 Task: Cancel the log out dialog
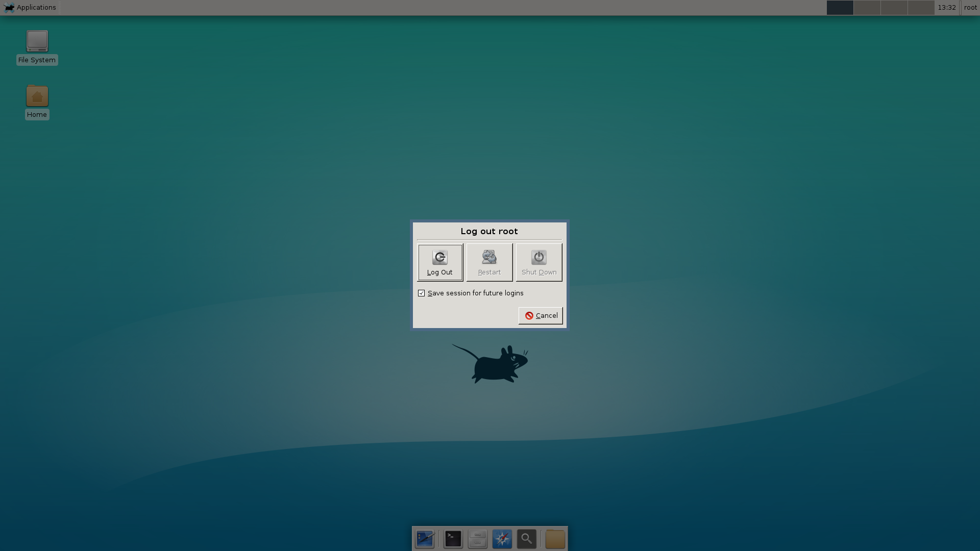tap(541, 315)
